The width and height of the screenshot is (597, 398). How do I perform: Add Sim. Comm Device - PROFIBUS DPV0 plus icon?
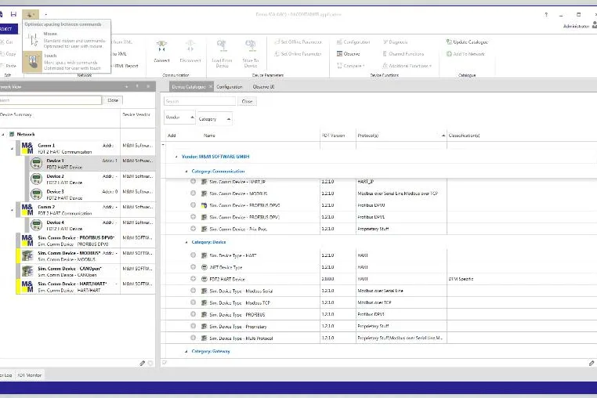[x=193, y=205]
